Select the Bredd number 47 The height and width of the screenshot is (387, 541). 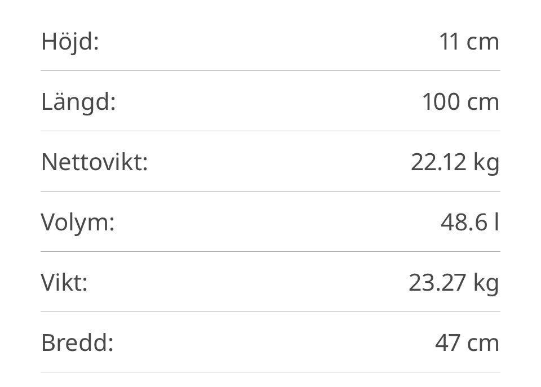click(448, 343)
